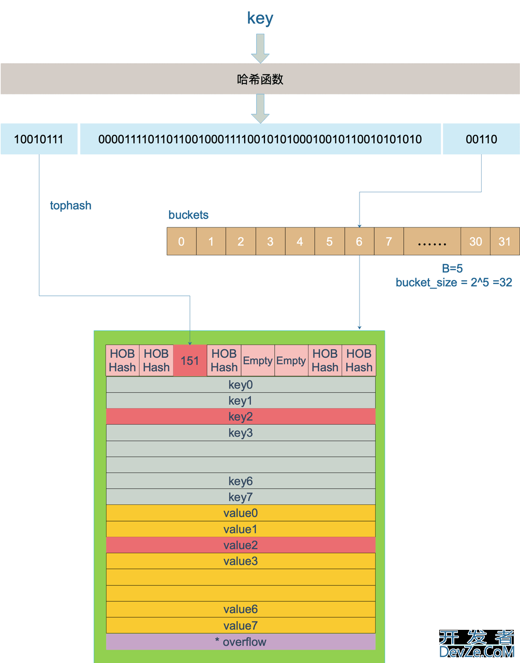
Task: Click the 00110 low bits box
Action: 481,139
